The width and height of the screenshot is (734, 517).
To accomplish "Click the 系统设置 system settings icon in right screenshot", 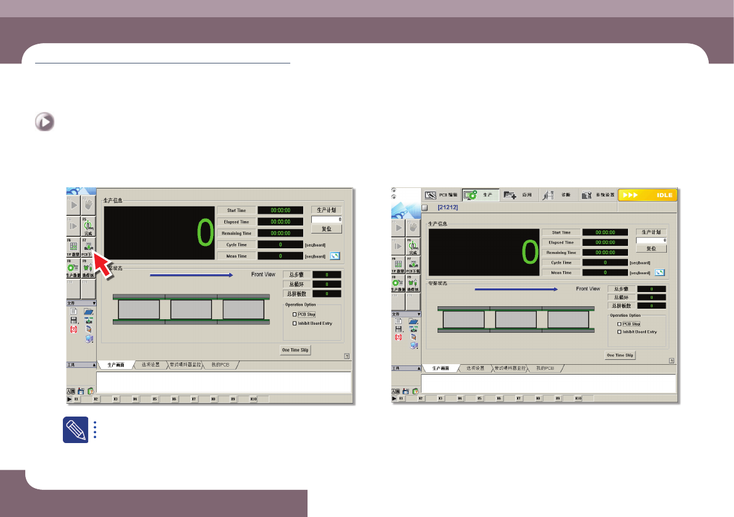I will point(586,195).
